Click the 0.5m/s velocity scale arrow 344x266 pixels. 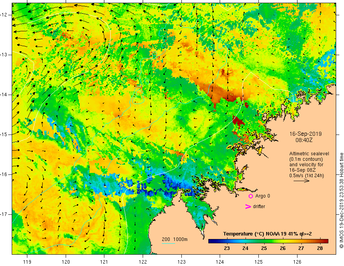tap(301, 181)
